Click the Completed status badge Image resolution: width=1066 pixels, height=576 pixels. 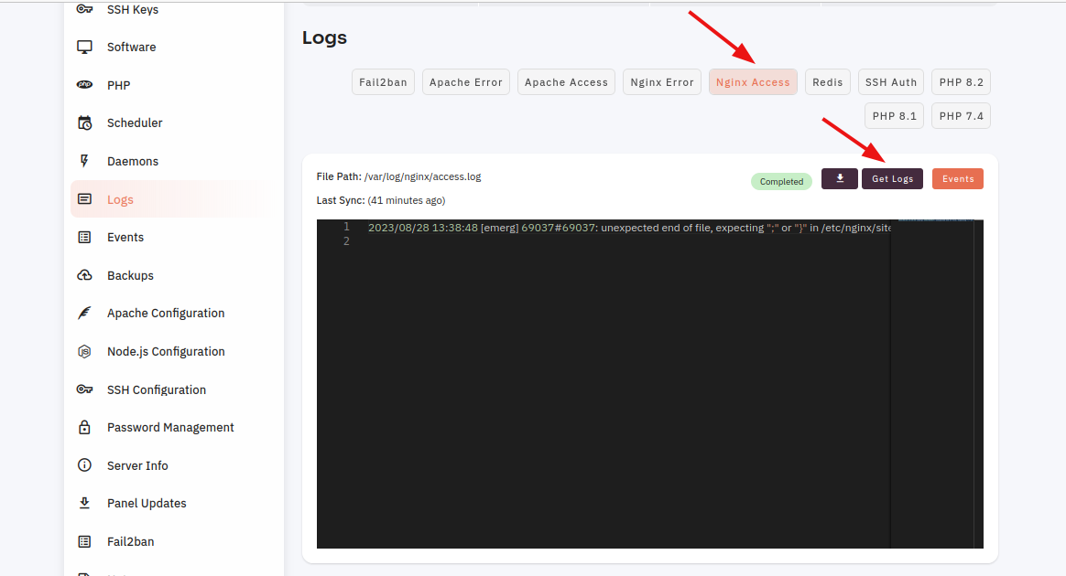point(781,181)
